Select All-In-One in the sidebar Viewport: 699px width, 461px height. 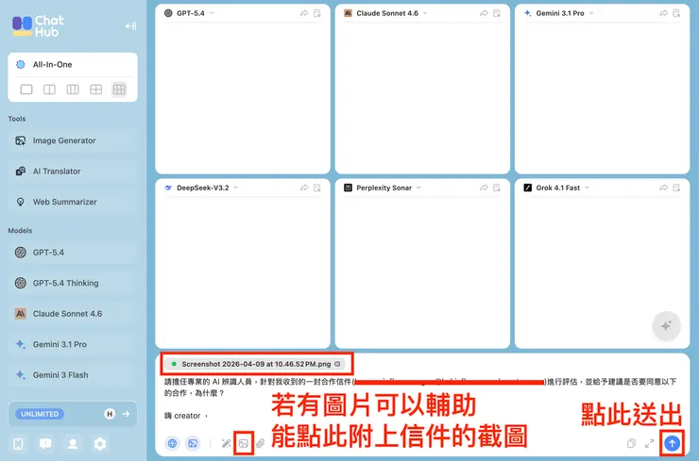pos(73,64)
